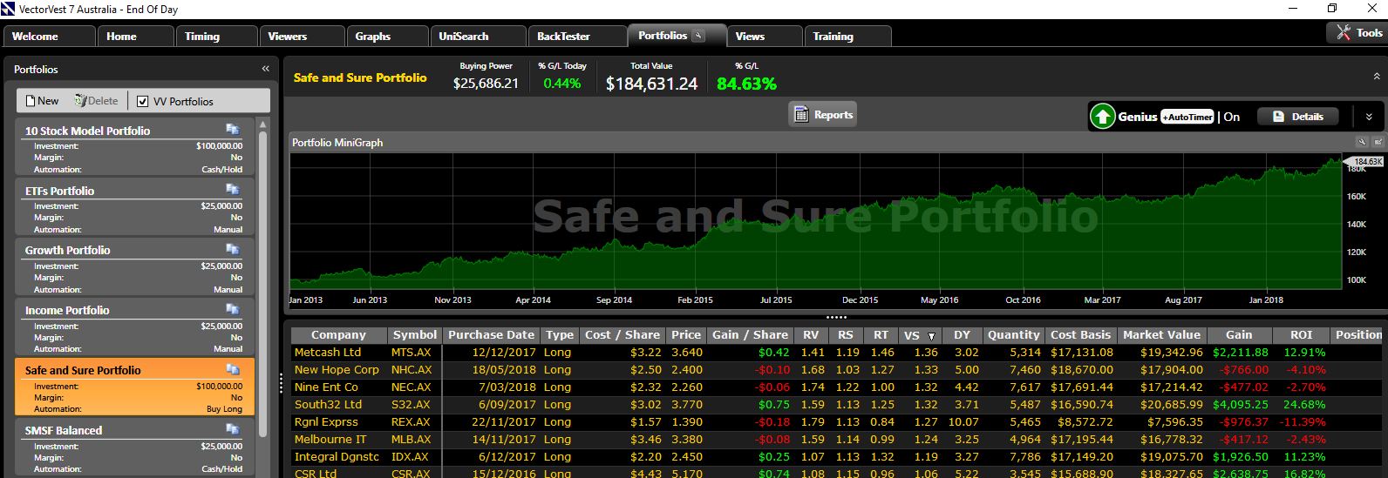1388x478 pixels.
Task: Collapse the Portfolios side panel
Action: [x=265, y=69]
